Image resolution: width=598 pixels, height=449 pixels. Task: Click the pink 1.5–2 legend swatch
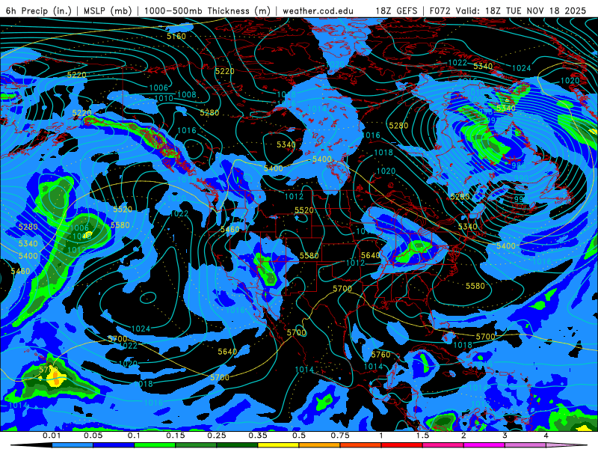pyautogui.click(x=443, y=445)
